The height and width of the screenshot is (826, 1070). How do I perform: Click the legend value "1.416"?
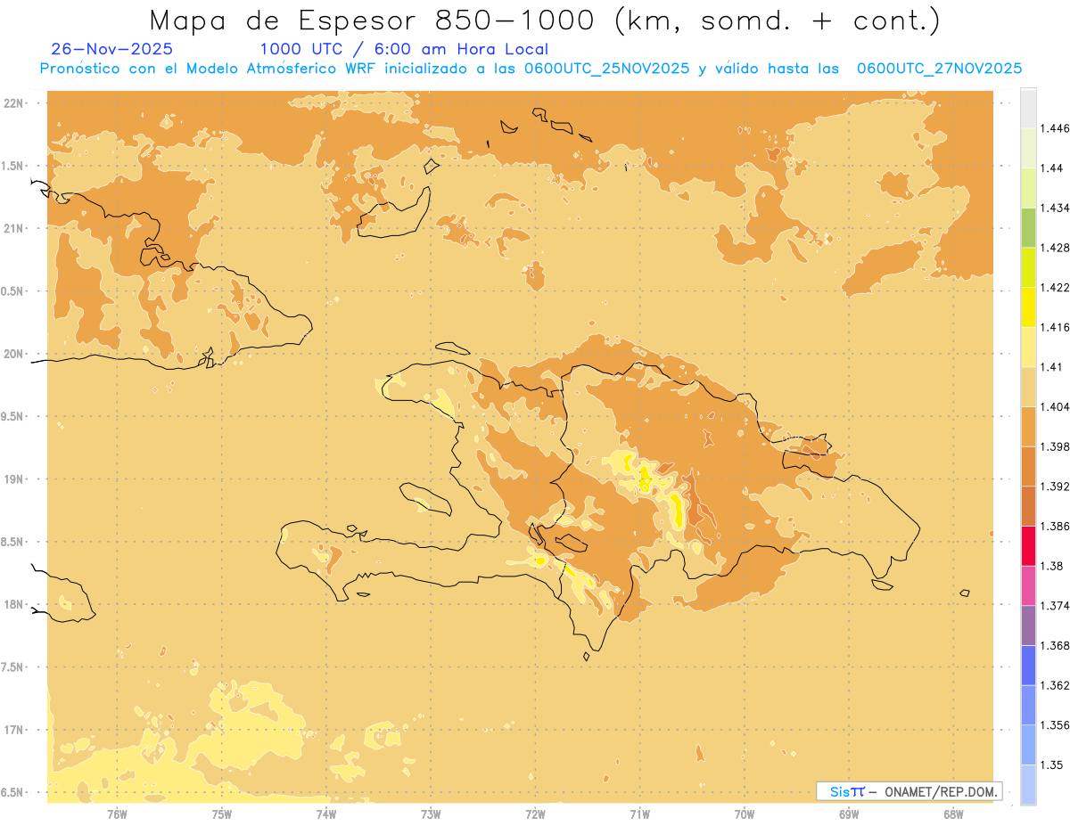1054,327
